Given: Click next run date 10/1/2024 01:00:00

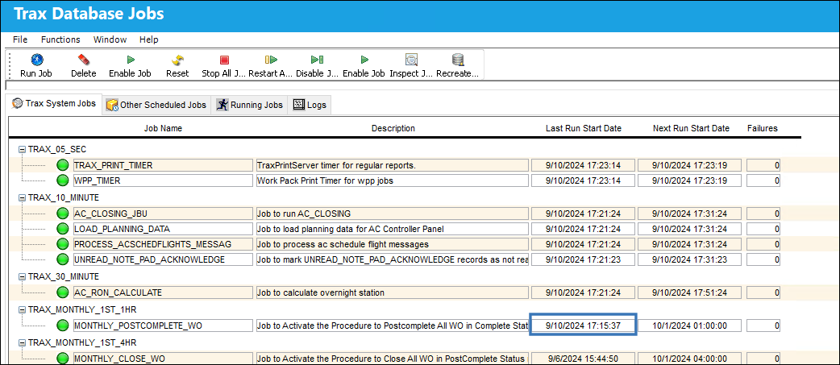Looking at the screenshot, I should (690, 326).
